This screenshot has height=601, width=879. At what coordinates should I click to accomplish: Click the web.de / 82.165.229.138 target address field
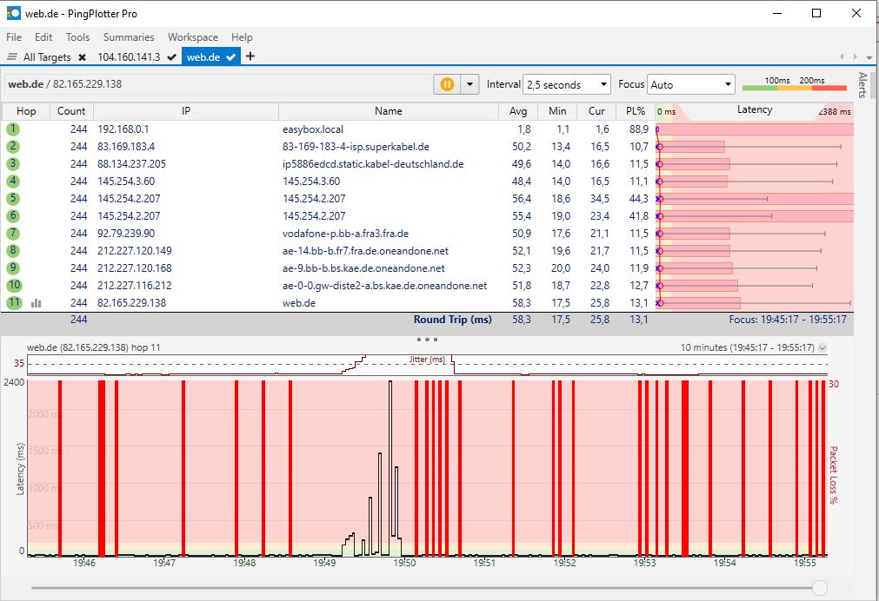(x=217, y=84)
